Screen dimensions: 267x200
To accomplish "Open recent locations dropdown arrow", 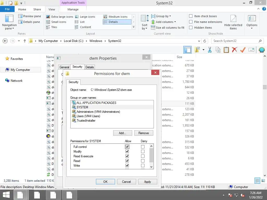I will point(19,41).
